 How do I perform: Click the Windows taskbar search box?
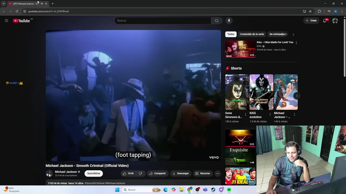[x=141, y=190]
